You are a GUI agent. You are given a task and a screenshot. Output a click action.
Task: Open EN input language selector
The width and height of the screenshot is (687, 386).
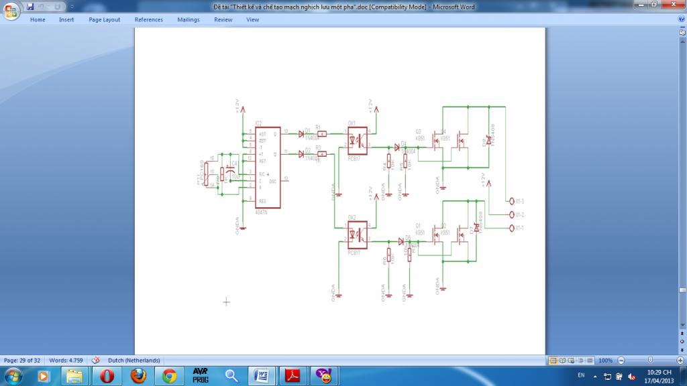581,375
